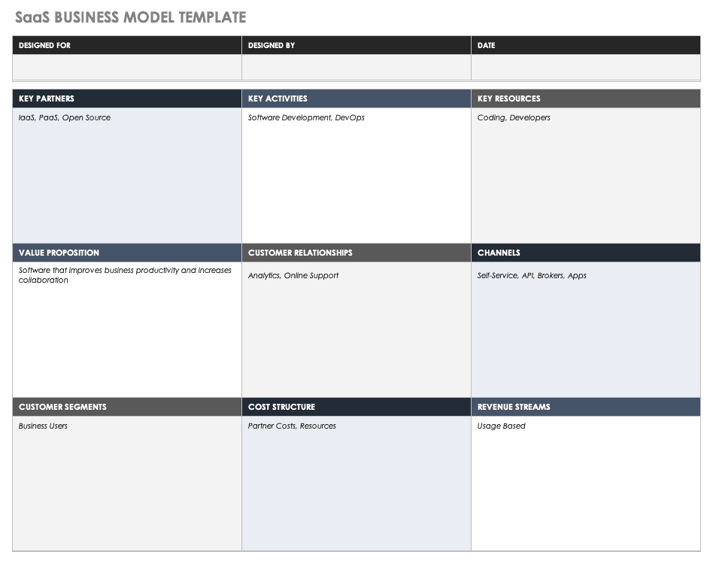Viewport: 716px width, 573px height.
Task: Select the Channels header cell
Action: point(586,253)
